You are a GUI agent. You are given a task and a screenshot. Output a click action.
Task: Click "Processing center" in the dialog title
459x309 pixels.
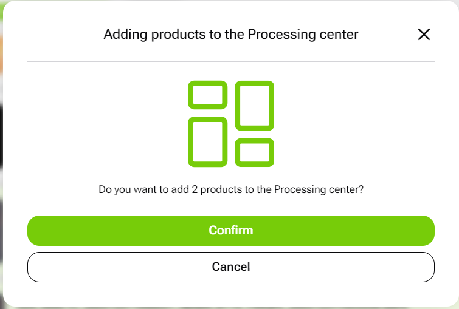[x=303, y=35]
